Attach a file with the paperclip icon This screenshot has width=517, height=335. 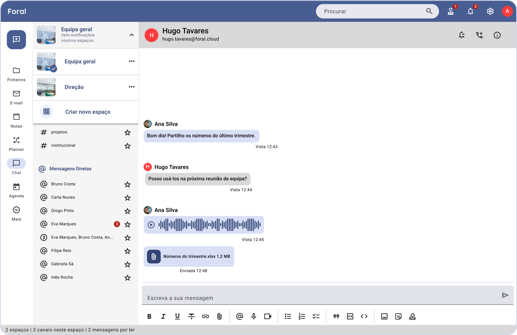click(220, 316)
